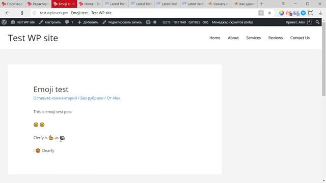The height and width of the screenshot is (183, 326).
Task: Go to Services in site navigation
Action: pos(254,38)
